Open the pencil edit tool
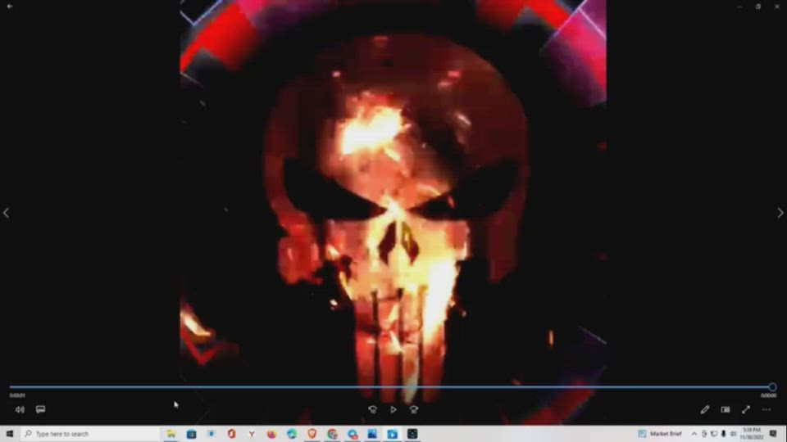The height and width of the screenshot is (442, 787). coord(704,409)
